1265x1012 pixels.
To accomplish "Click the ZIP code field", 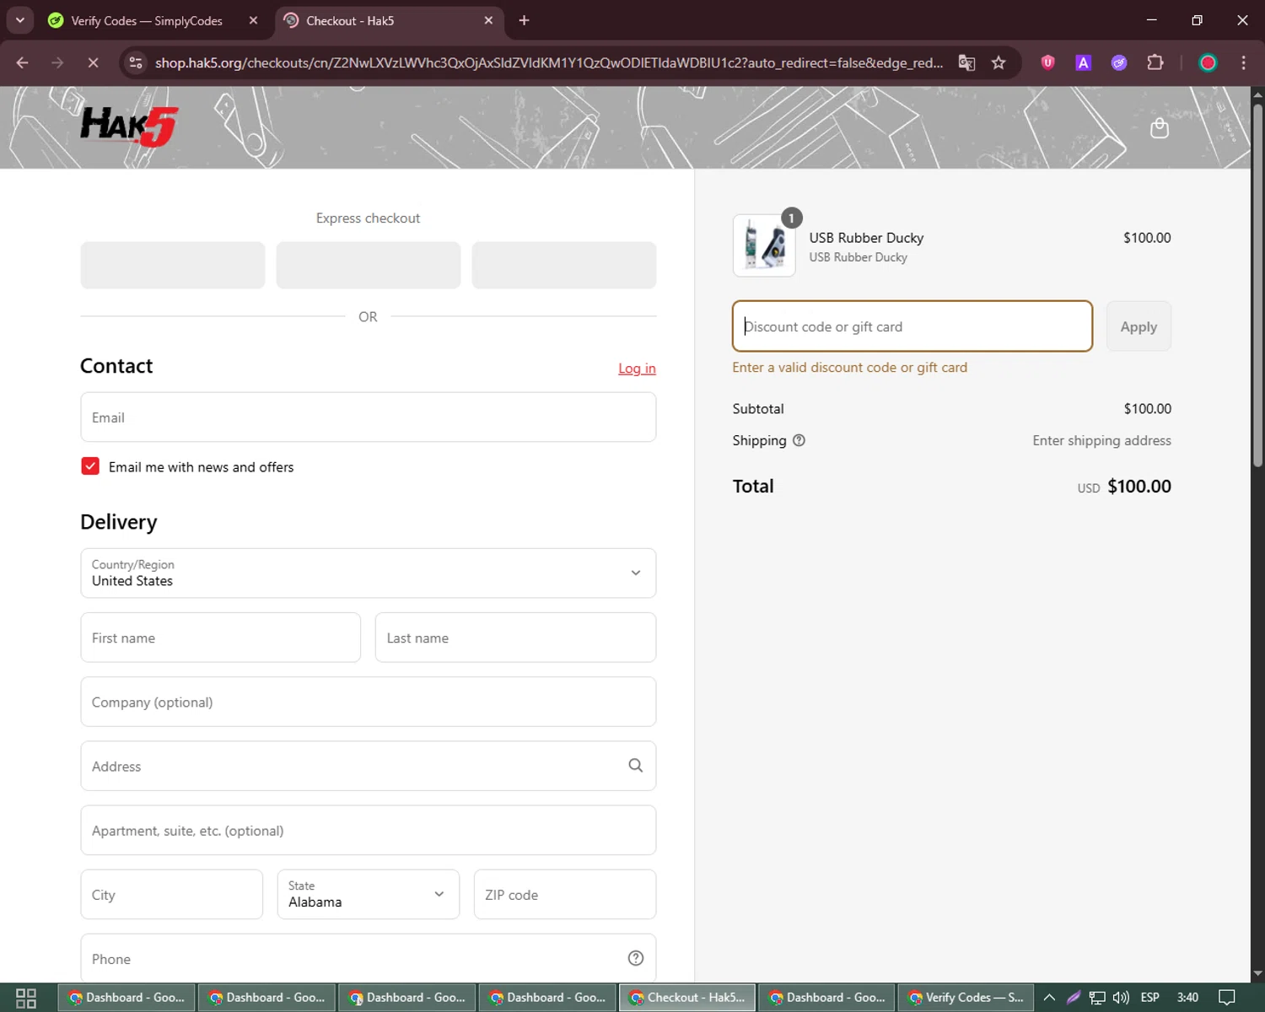I will point(564,895).
